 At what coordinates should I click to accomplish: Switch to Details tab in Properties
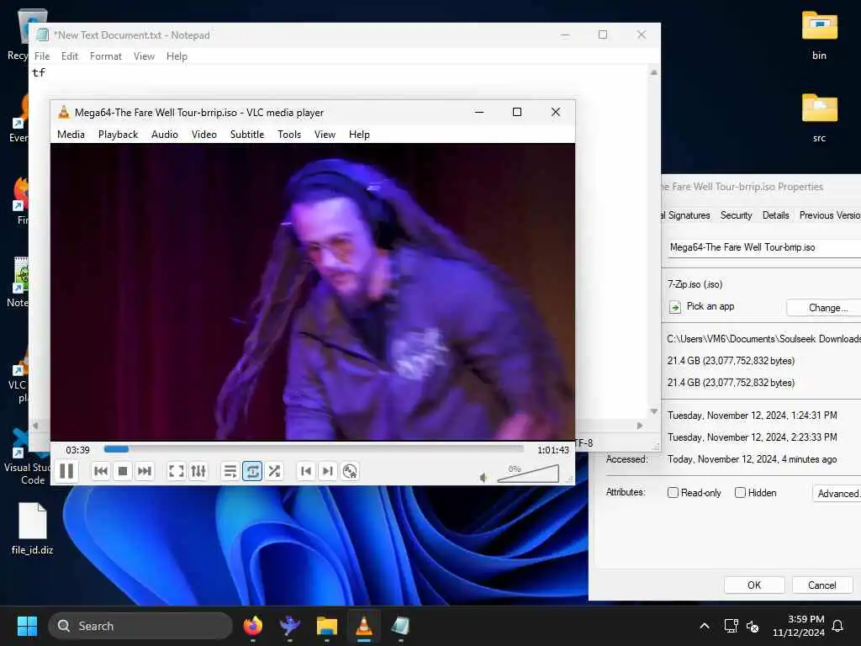pos(775,215)
